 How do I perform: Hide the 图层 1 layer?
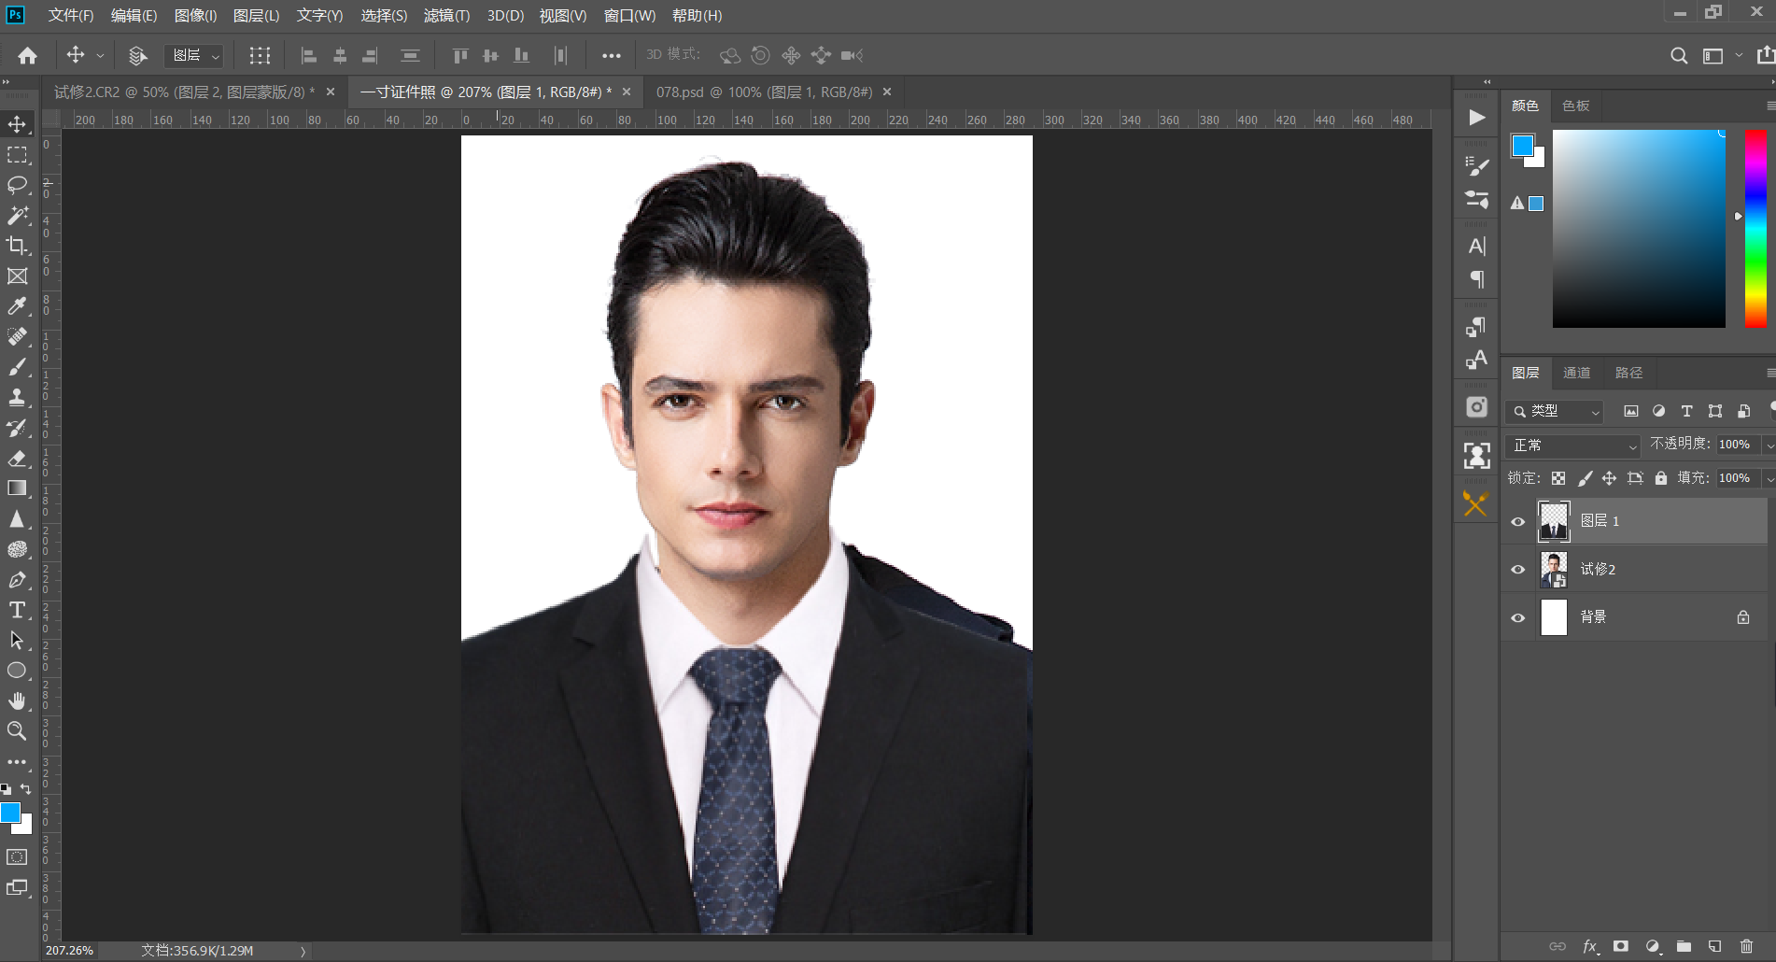tap(1518, 522)
